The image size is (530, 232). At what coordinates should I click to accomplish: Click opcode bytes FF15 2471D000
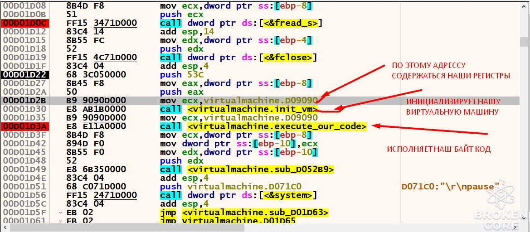102,195
